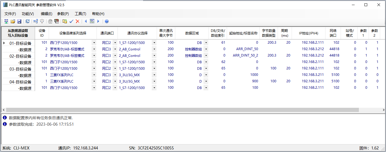This screenshot has width=386, height=152.
Task: Expand data area dropdown in 04-目标设备 row
Action: pos(206,81)
